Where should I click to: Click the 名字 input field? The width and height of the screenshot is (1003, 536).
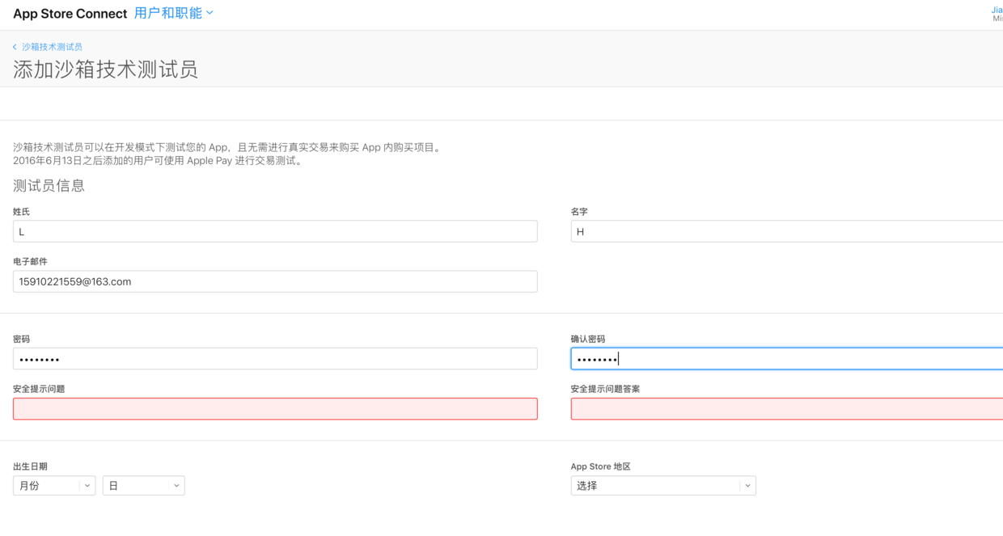786,231
